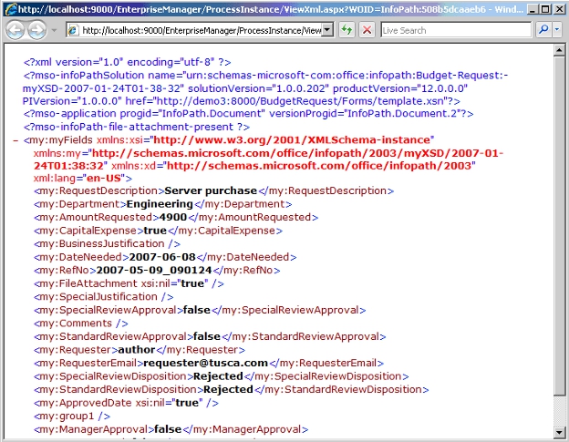Click the Internet Explorer icon in title bar
This screenshot has width=569, height=442.
pyautogui.click(x=9, y=8)
